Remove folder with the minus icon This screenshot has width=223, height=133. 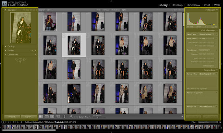tap(32, 51)
